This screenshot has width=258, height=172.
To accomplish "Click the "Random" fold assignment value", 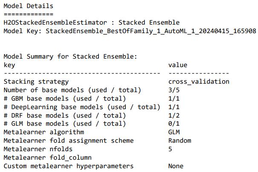I will [180, 141].
